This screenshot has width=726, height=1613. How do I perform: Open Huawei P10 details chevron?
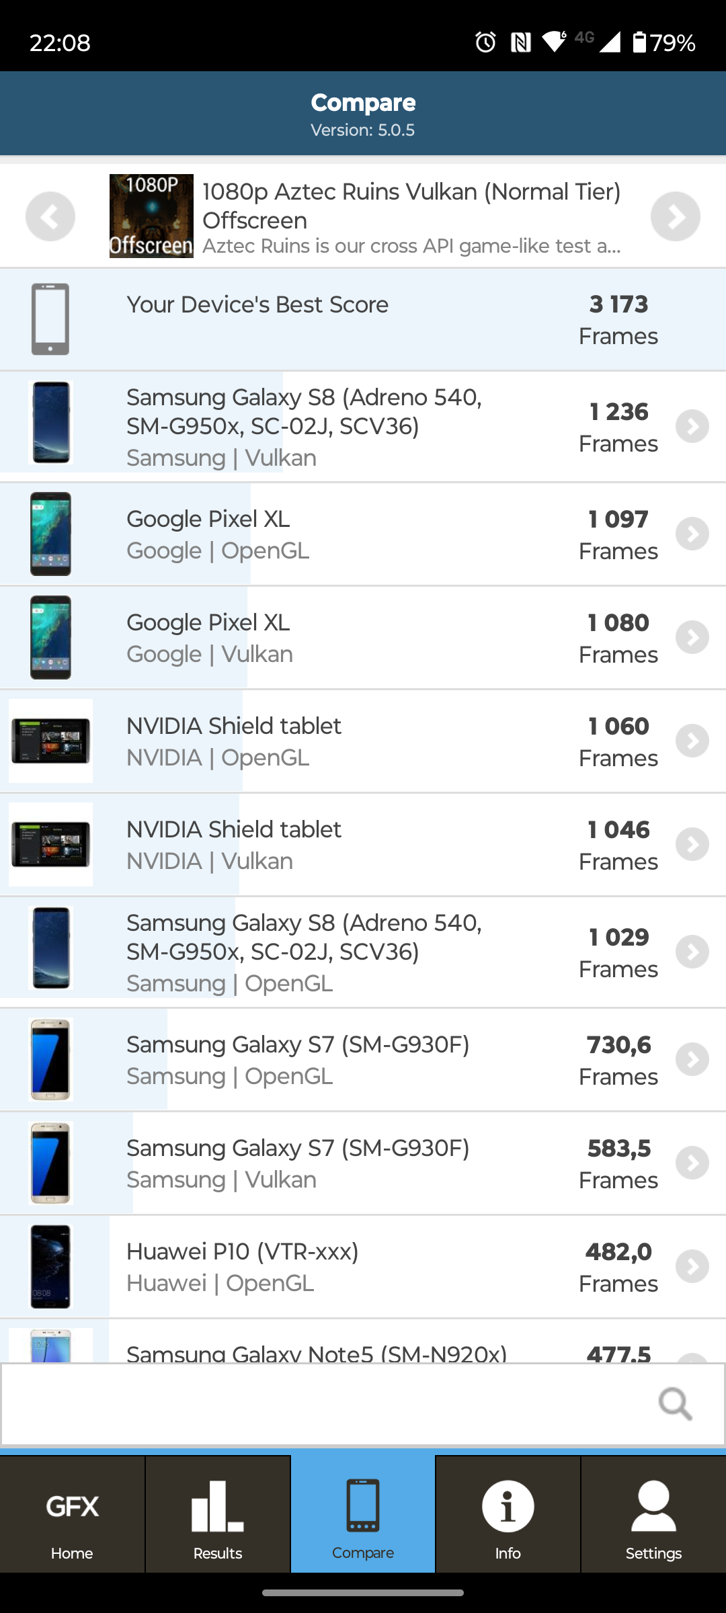[x=692, y=1267]
